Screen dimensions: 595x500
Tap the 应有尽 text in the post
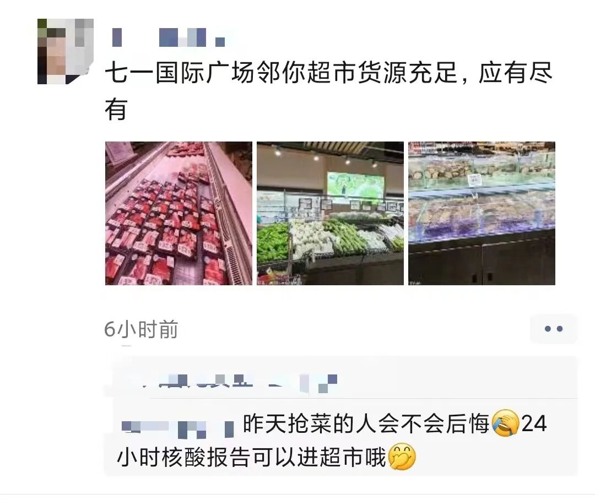(x=515, y=73)
